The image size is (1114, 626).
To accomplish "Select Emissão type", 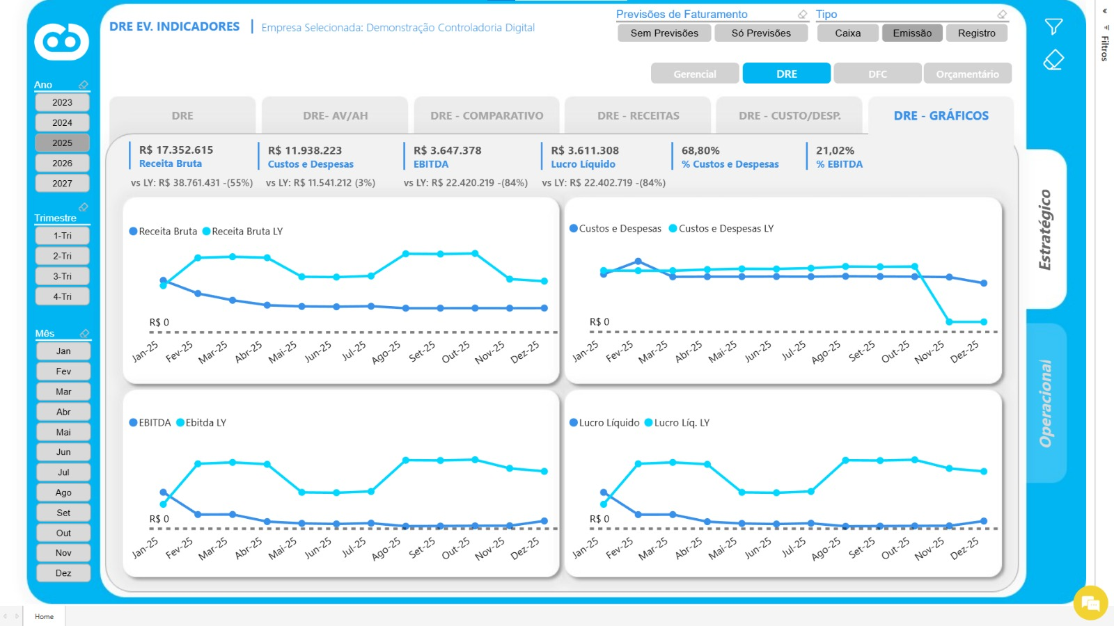I will pyautogui.click(x=912, y=33).
